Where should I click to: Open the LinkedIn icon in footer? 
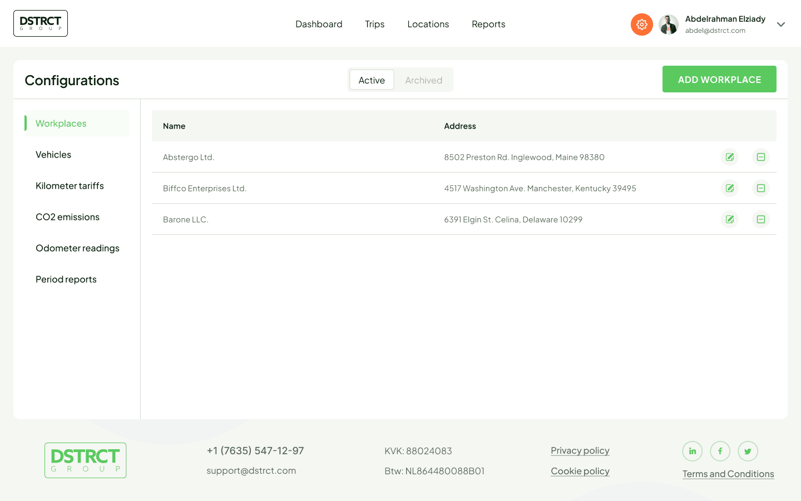[693, 451]
